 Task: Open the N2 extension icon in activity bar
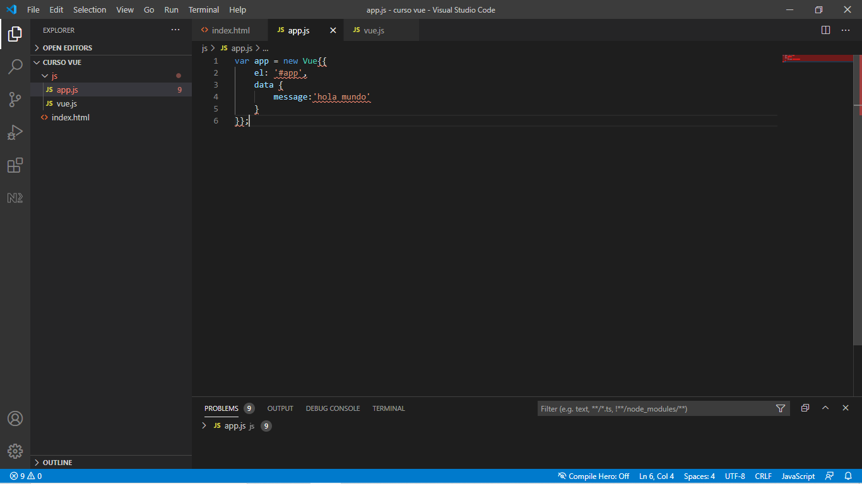point(15,198)
